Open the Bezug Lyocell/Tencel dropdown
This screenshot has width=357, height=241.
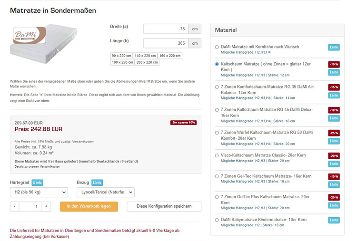click(106, 192)
